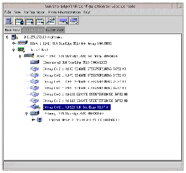Screen dimensions: 186x173
Task: Expand the Logical Drive 0 node
Action: tap(33, 120)
